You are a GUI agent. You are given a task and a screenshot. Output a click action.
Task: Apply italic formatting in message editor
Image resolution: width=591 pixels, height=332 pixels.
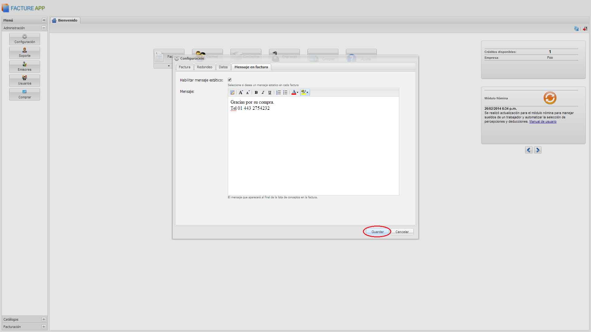263,93
